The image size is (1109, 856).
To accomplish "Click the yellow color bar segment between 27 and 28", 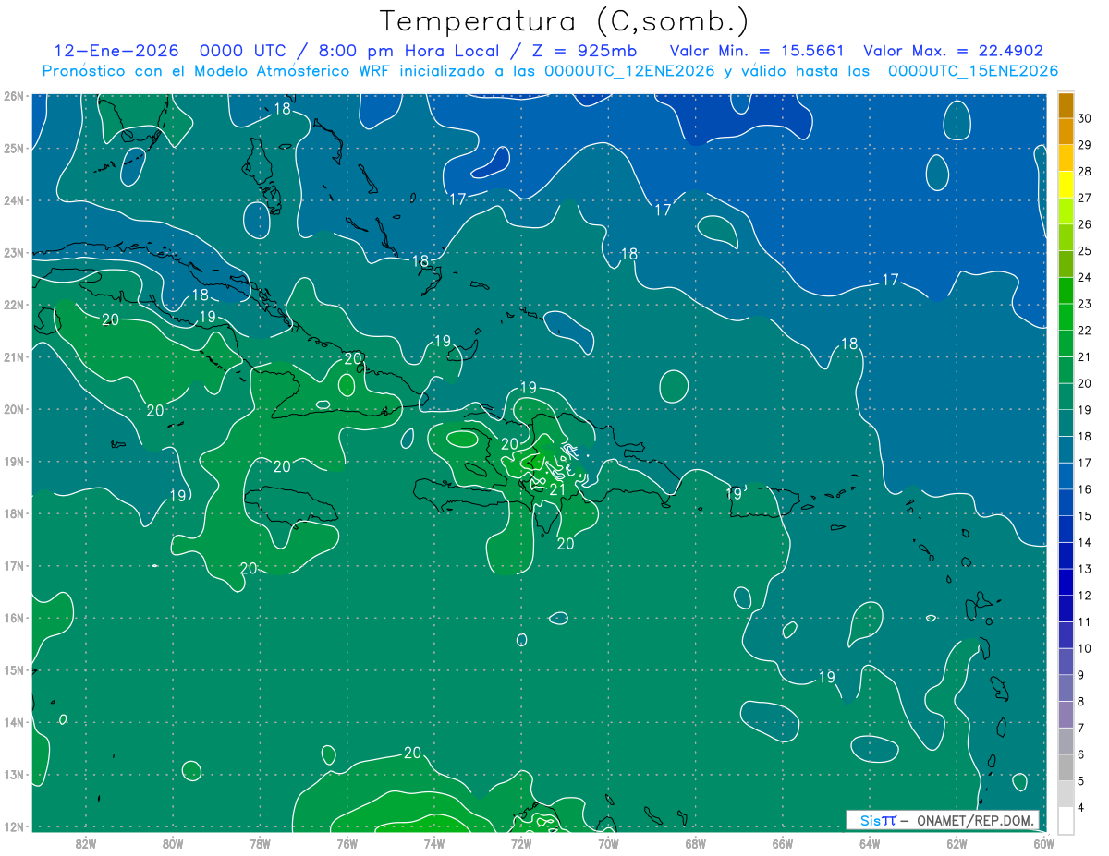I will pos(1066,184).
